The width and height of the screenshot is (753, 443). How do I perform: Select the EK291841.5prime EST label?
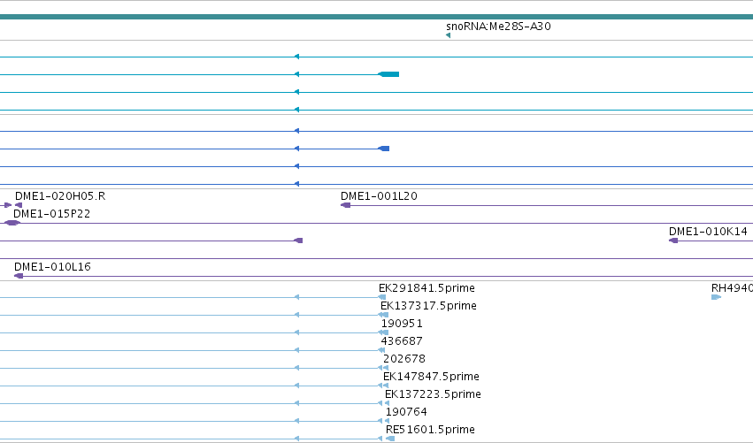[x=426, y=288]
